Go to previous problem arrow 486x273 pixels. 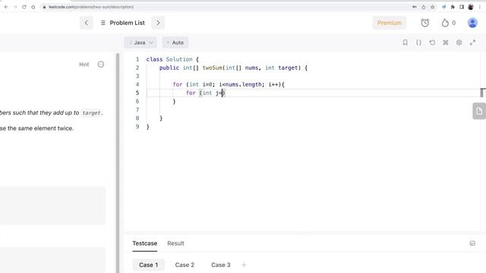click(86, 23)
